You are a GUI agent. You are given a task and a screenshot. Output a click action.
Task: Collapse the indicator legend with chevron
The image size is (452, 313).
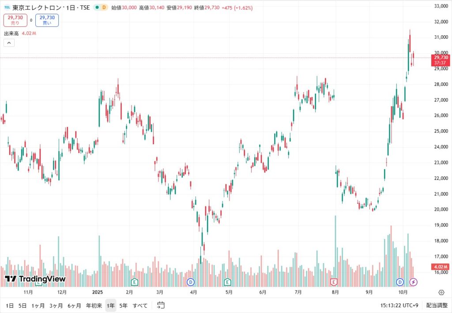(x=9, y=43)
